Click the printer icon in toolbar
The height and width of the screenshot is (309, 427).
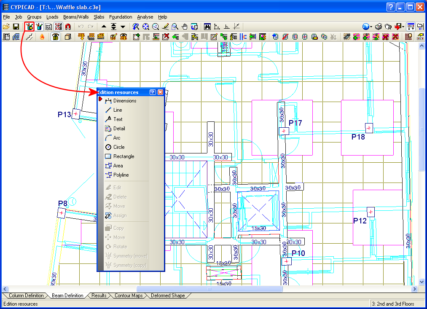click(x=379, y=27)
